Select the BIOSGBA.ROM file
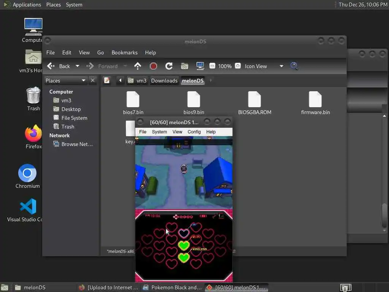Viewport: 389px width, 292px height. click(255, 103)
